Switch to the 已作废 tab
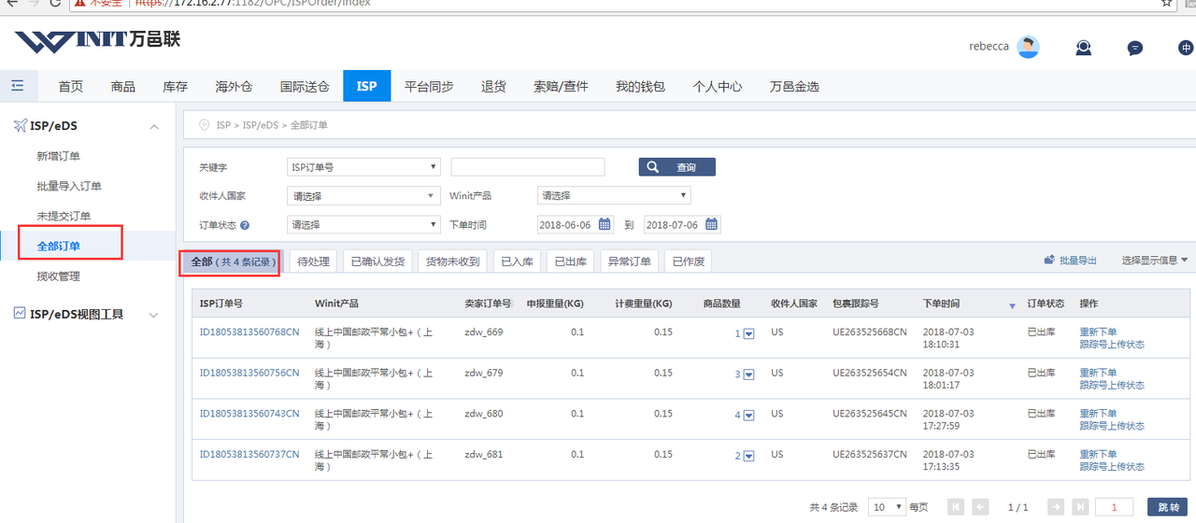 (688, 261)
